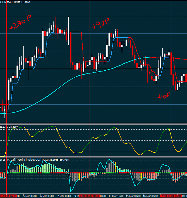Select the handwritten +230P annotation
The width and height of the screenshot is (187, 198).
20,23
